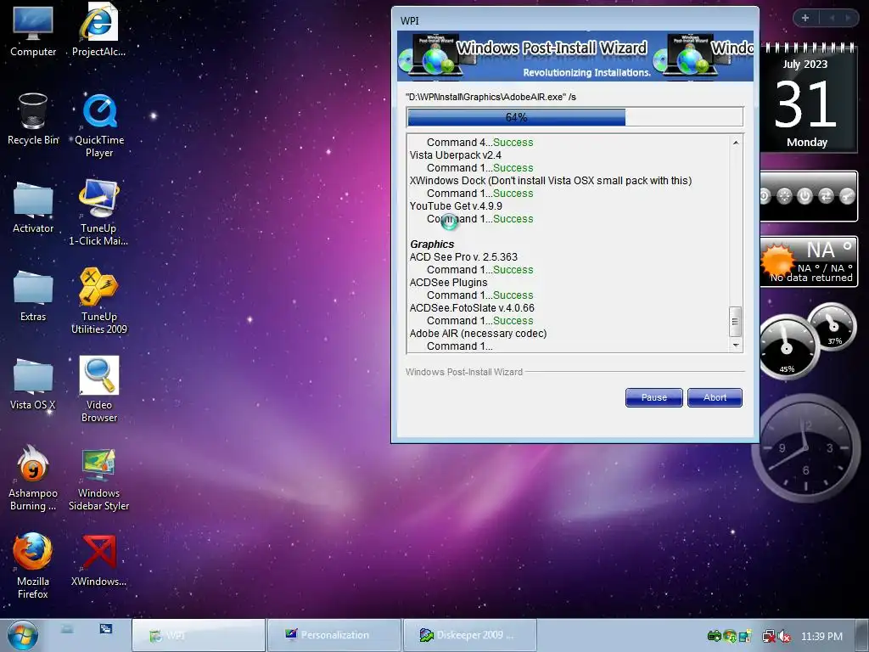Screen dimensions: 869x652
Task: Click the switch-user arrows gadget icon
Action: coord(826,196)
